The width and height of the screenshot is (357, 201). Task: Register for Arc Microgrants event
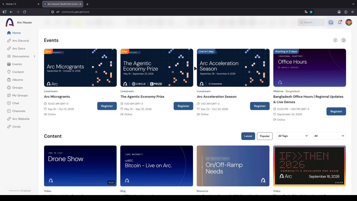pyautogui.click(x=107, y=106)
